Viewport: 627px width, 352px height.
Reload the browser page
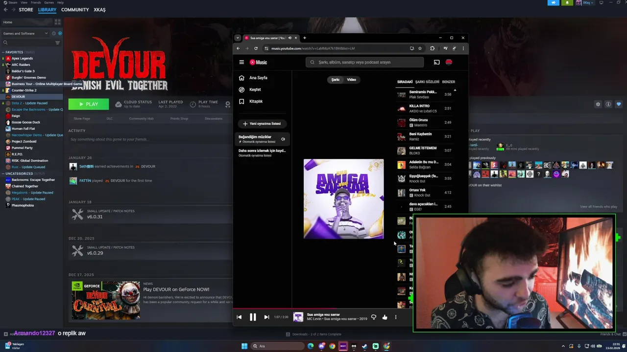(x=256, y=48)
